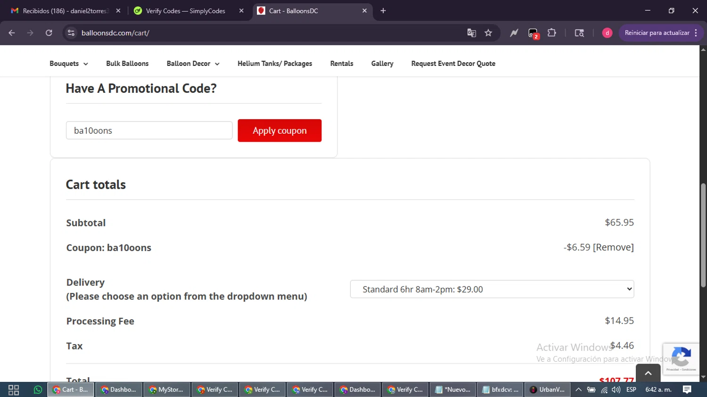Remove the ba10oons coupon
This screenshot has height=397, width=707.
pos(613,247)
